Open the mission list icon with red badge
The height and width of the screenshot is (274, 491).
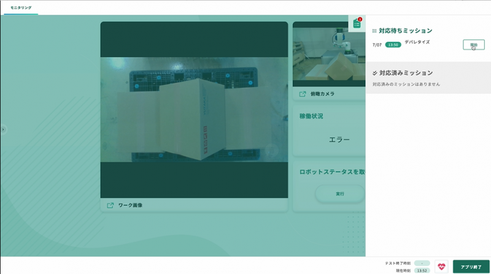(357, 23)
